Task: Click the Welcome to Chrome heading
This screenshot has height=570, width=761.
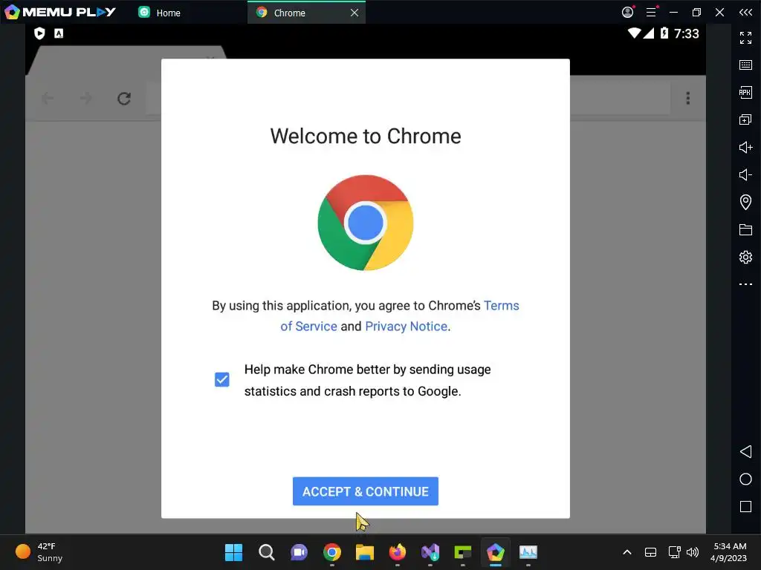Action: tap(366, 137)
